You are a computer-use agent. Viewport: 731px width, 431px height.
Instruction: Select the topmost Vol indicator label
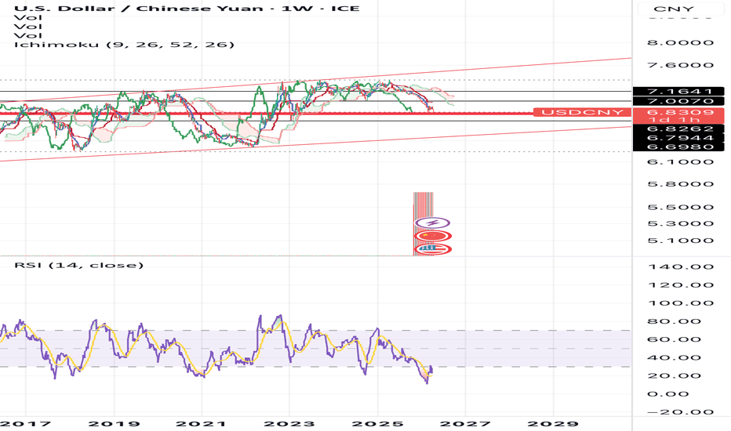click(28, 18)
